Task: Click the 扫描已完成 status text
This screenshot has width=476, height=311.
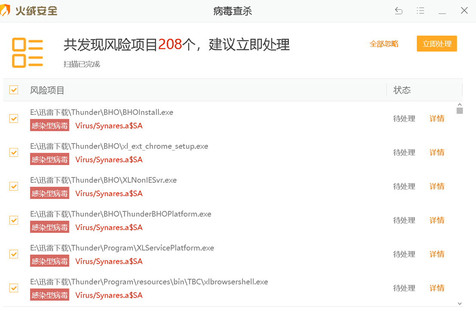Action: (82, 64)
